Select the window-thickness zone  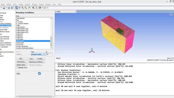pos(22,46)
